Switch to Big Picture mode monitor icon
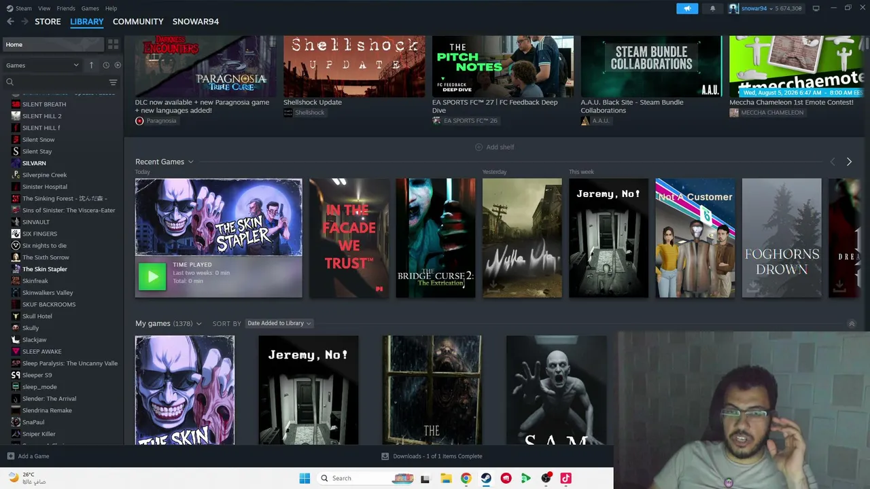This screenshot has height=489, width=870. coord(816,8)
